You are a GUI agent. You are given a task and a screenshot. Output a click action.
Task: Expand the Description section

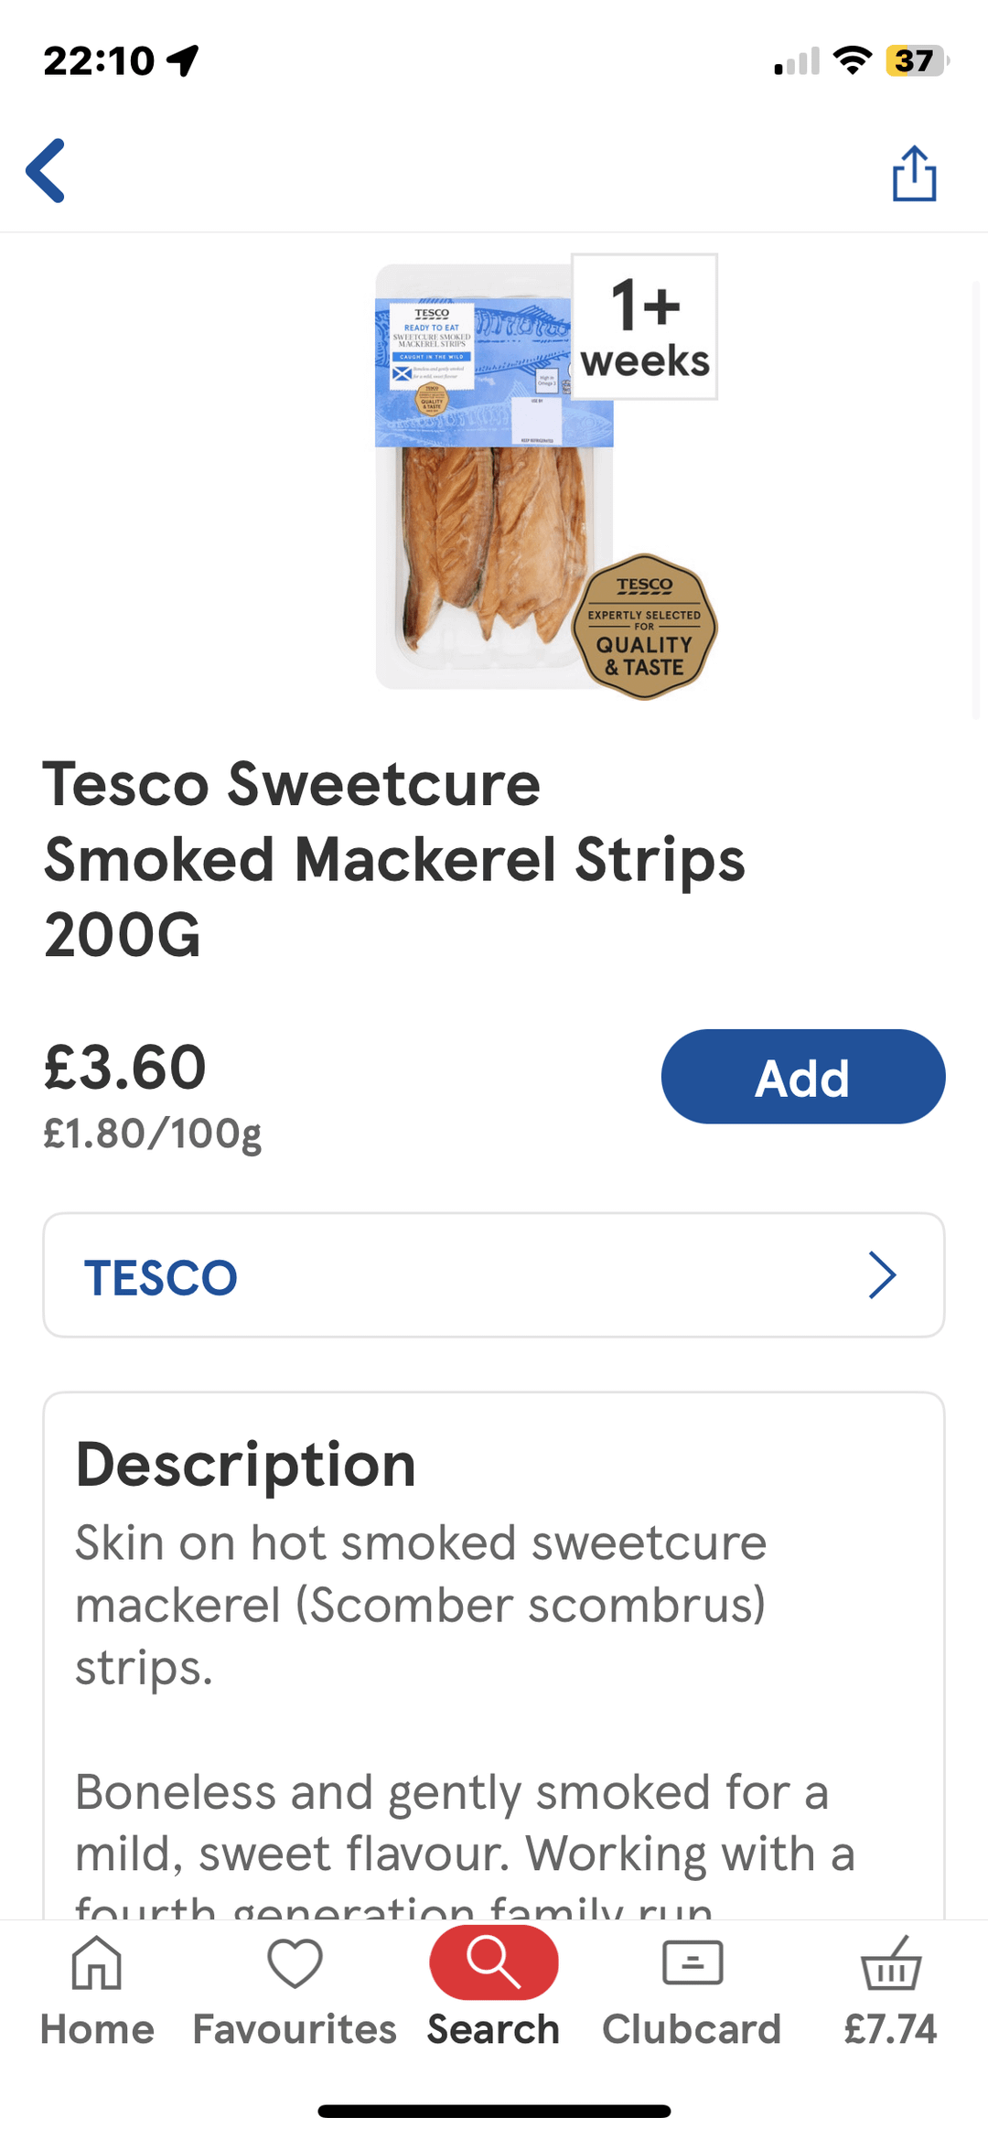coord(245,1465)
